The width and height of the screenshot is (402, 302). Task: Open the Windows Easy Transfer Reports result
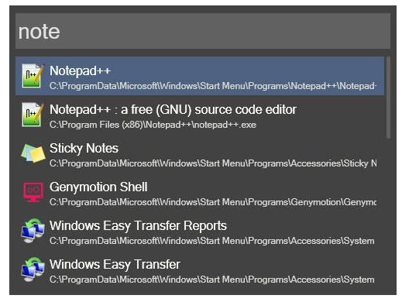138,225
